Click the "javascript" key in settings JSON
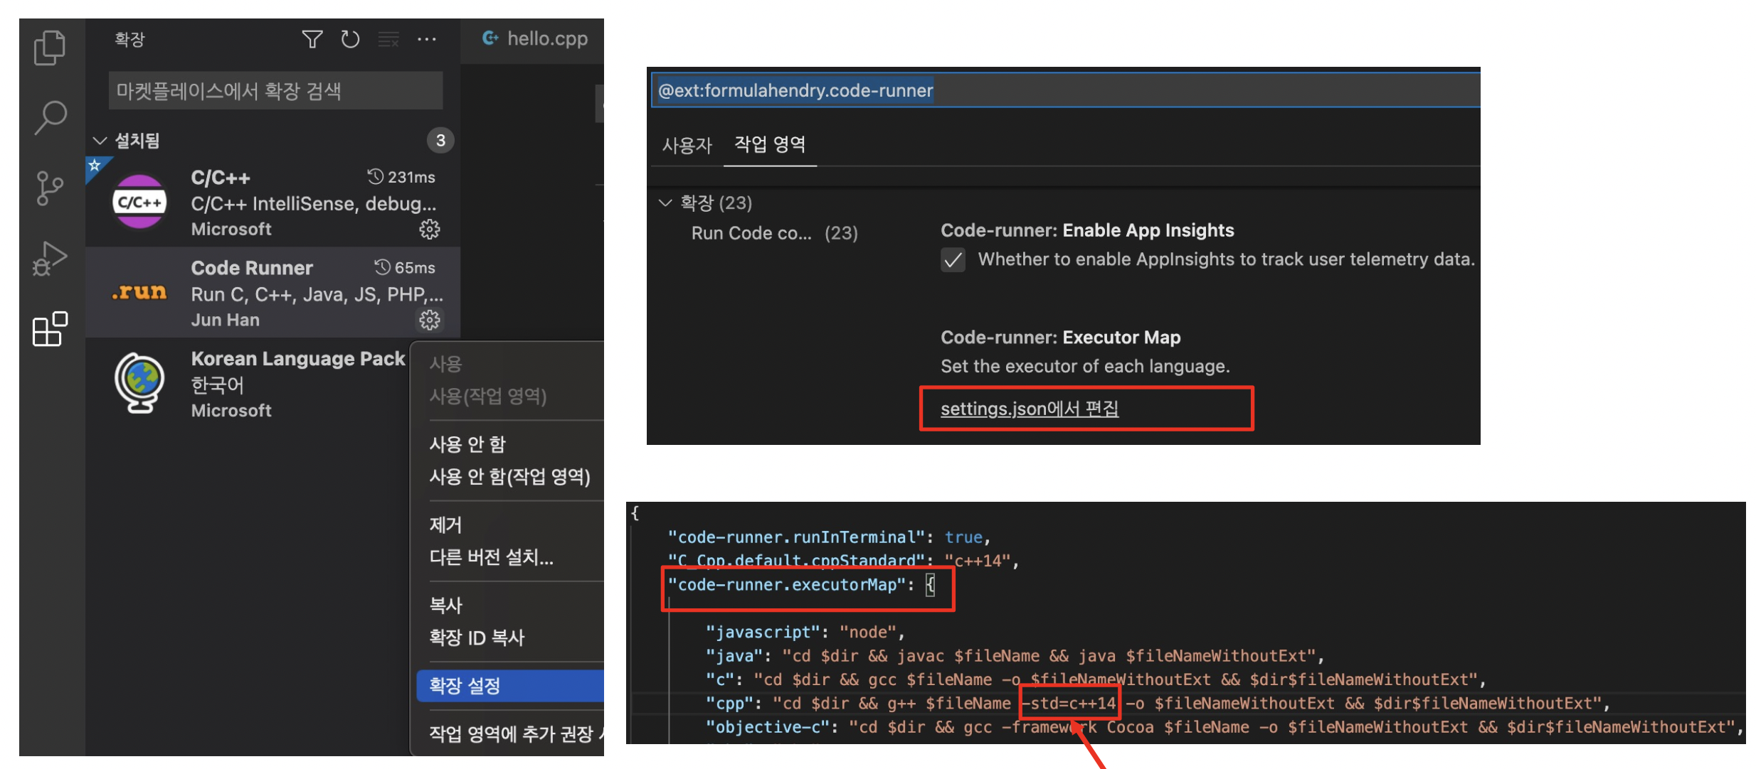The image size is (1756, 769). click(763, 633)
